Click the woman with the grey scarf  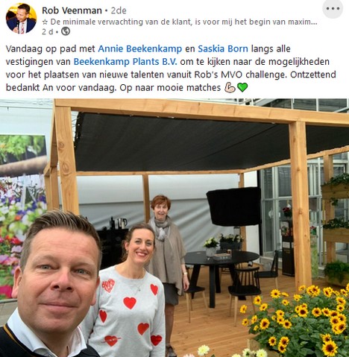click(x=167, y=248)
